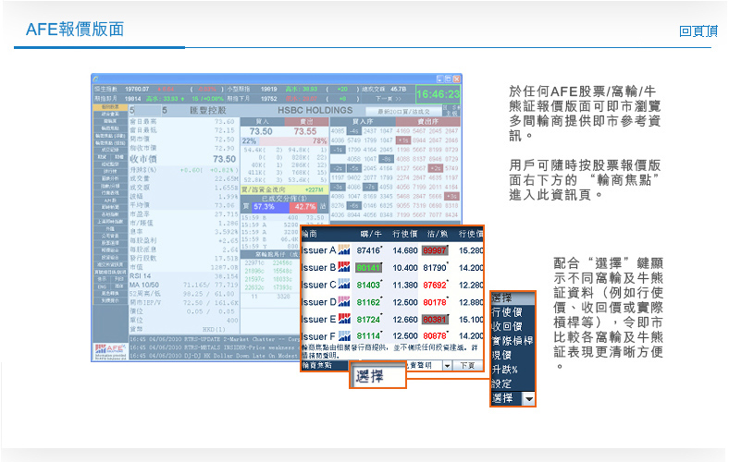
Task: Click the 16:46:23 clock display
Action: click(x=438, y=94)
